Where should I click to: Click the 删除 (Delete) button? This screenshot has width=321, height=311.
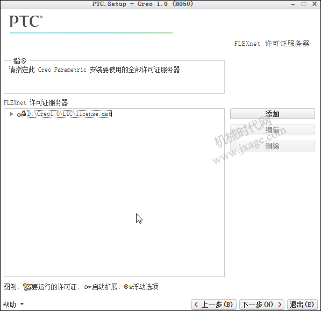tap(273, 146)
